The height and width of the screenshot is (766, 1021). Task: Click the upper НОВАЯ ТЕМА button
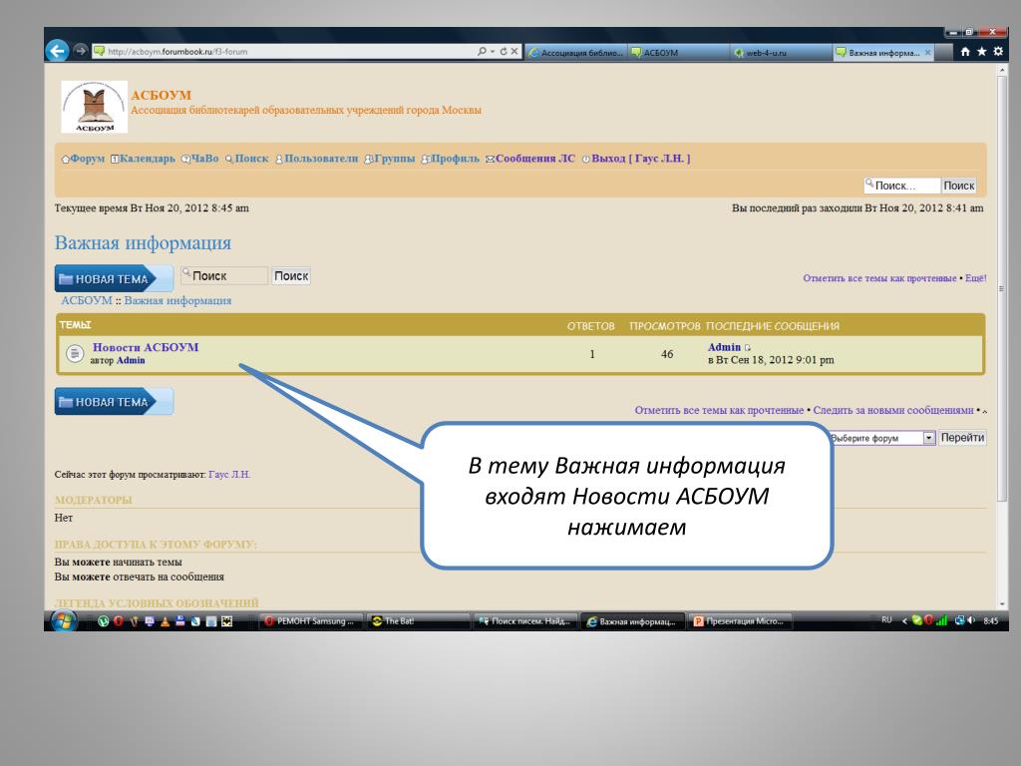(114, 279)
